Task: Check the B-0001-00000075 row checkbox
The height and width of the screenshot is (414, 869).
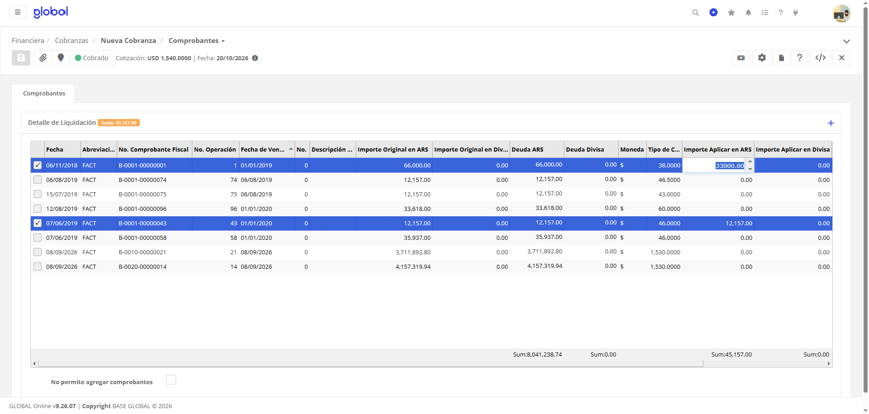Action: coord(38,194)
